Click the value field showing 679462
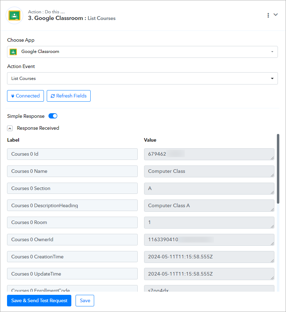This screenshot has height=312, width=286. coord(209,154)
